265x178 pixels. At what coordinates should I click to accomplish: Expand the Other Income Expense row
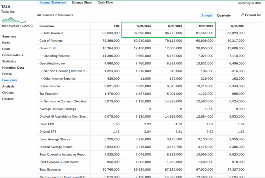click(x=41, y=79)
